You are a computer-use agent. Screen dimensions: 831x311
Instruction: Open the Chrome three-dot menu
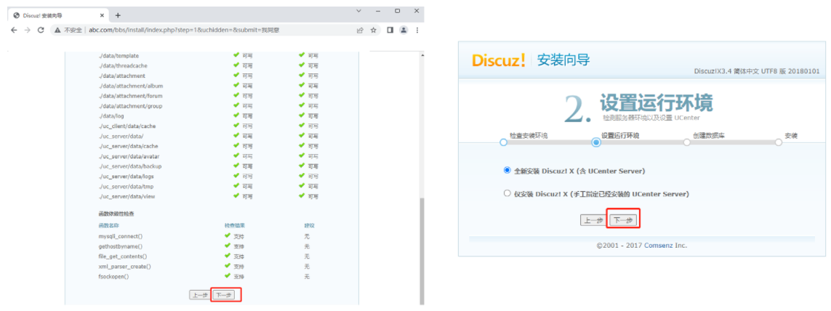[x=417, y=31]
